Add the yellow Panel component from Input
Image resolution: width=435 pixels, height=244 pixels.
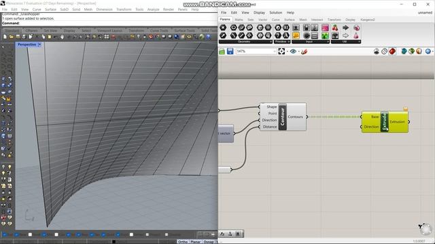click(296, 35)
